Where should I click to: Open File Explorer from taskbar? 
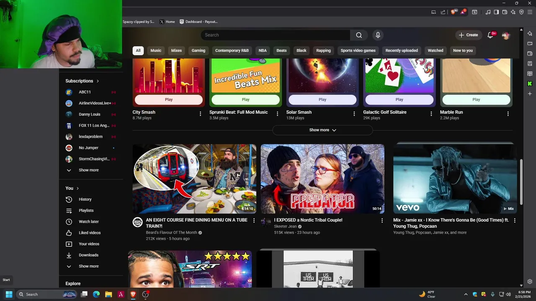(x=108, y=294)
